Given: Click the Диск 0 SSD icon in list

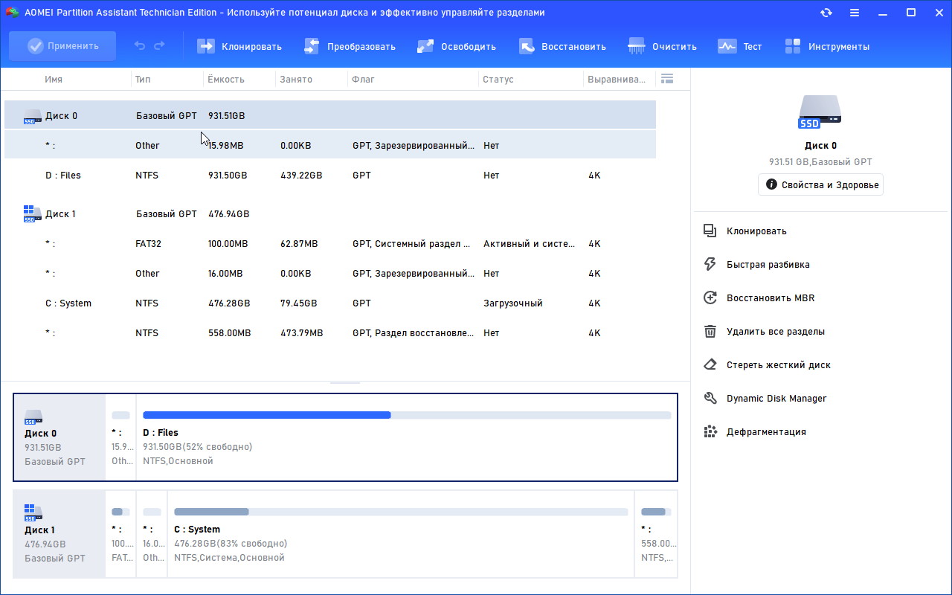Looking at the screenshot, I should point(33,116).
